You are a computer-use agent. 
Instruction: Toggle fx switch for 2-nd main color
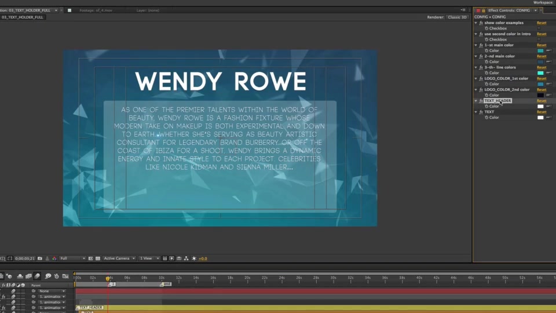(x=481, y=56)
